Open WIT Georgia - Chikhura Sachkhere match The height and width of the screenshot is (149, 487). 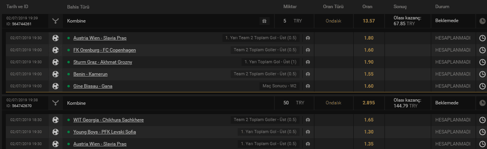pos(108,120)
